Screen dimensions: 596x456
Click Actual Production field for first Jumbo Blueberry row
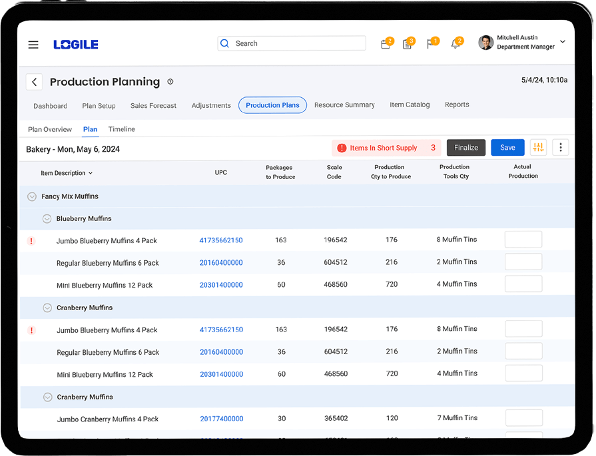[523, 240]
